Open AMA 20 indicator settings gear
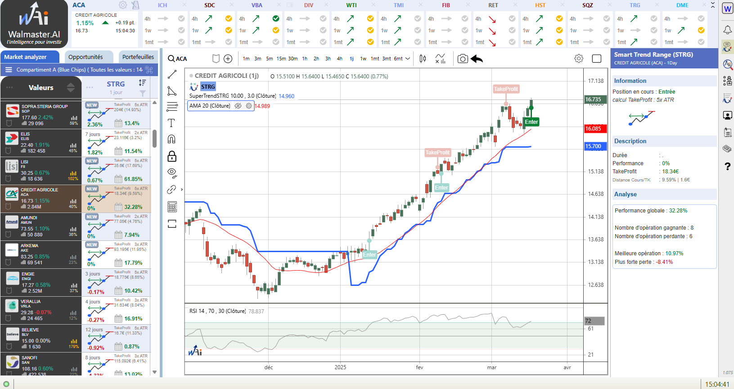734x389 pixels. point(249,106)
